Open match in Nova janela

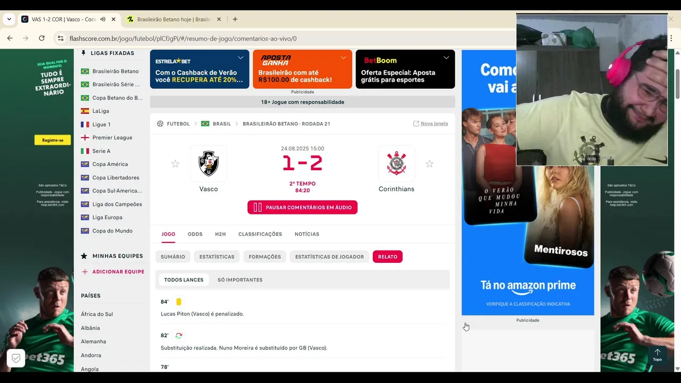tap(430, 123)
